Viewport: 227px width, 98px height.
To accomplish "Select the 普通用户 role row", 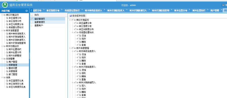I will 48,26.
